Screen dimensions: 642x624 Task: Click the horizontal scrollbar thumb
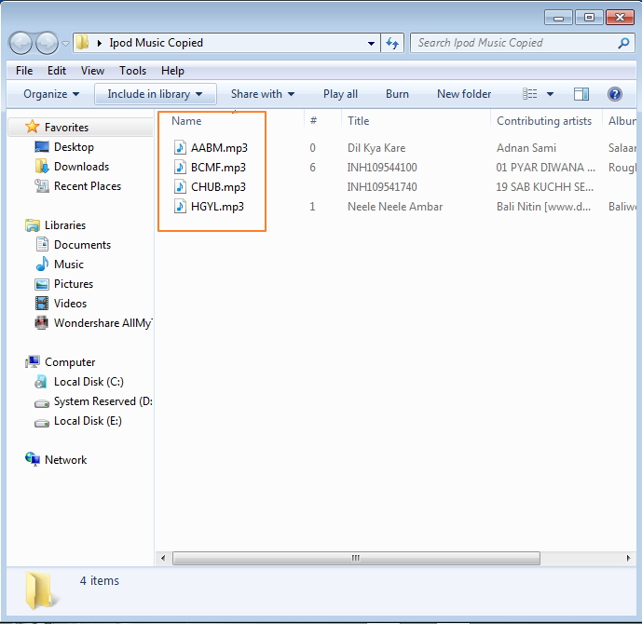pos(354,558)
